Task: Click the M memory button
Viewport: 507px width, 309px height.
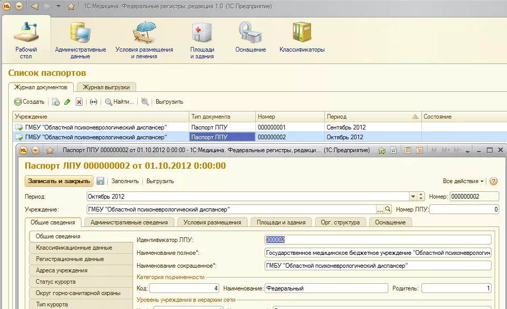Action: coord(434,150)
